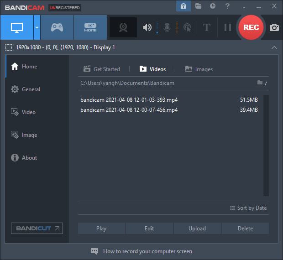Click the pause recording button
Image resolution: width=283 pixels, height=260 pixels.
click(228, 27)
